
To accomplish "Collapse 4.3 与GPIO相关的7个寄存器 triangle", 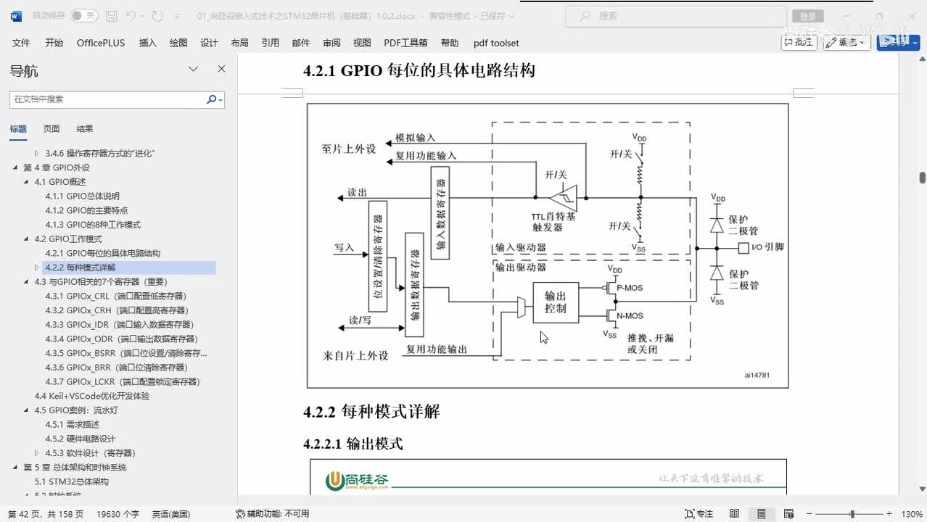I will (27, 282).
